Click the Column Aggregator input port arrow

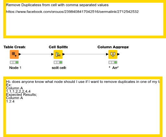[x=107, y=54]
